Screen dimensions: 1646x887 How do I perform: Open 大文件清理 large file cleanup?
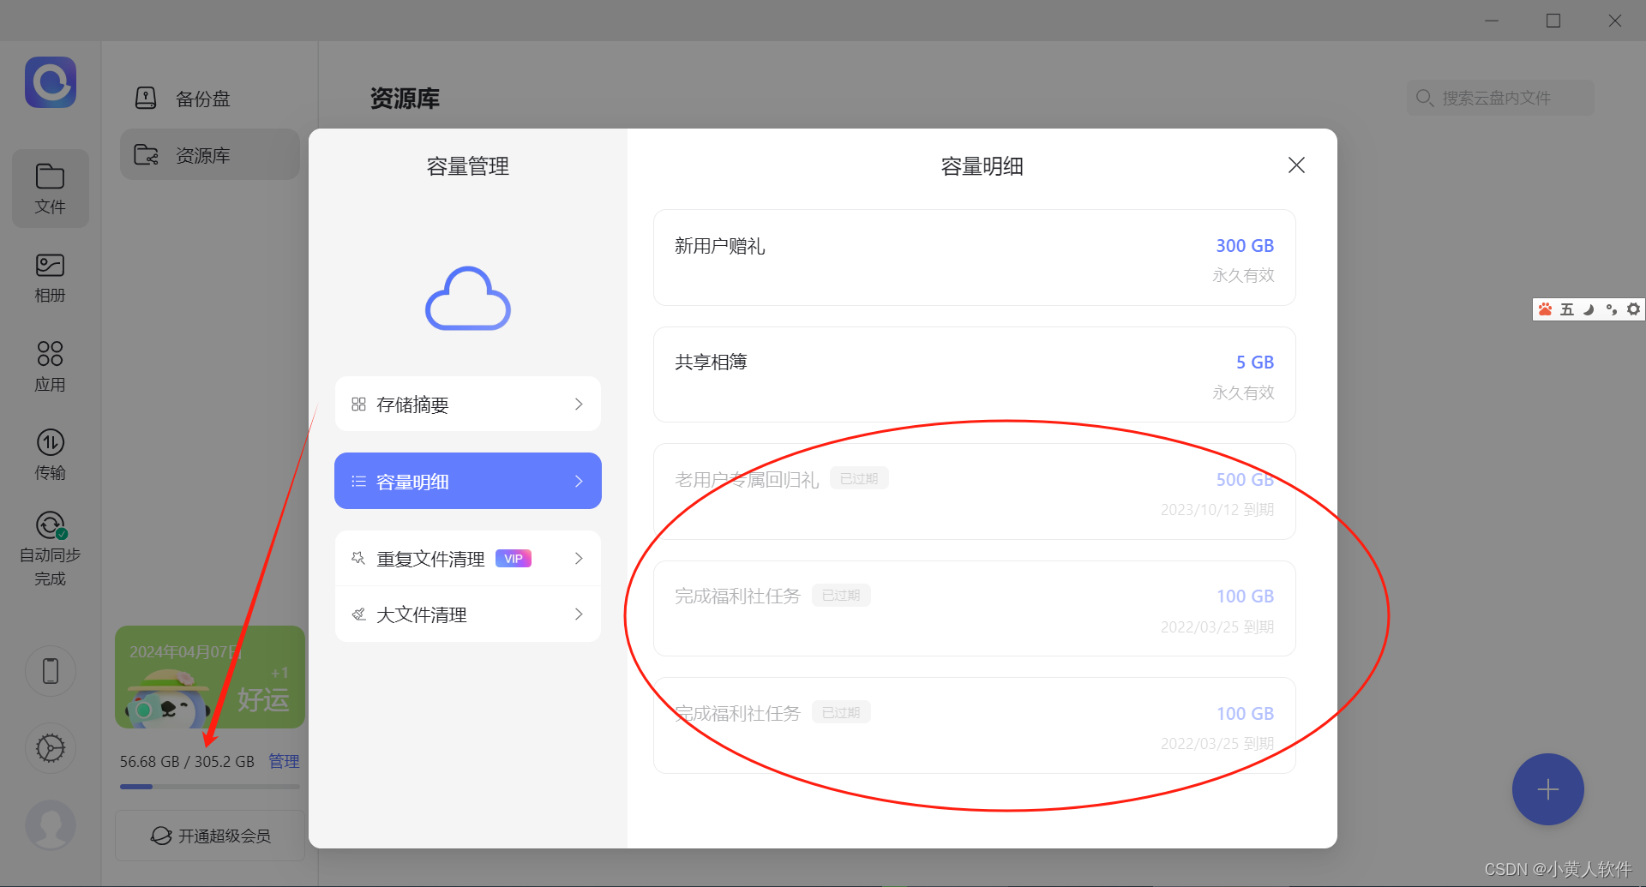tap(468, 614)
